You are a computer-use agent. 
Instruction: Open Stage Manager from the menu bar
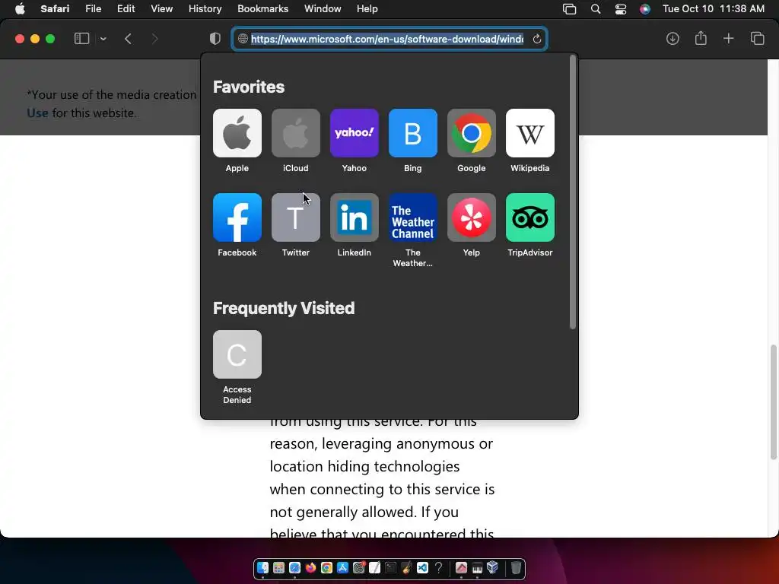(569, 9)
